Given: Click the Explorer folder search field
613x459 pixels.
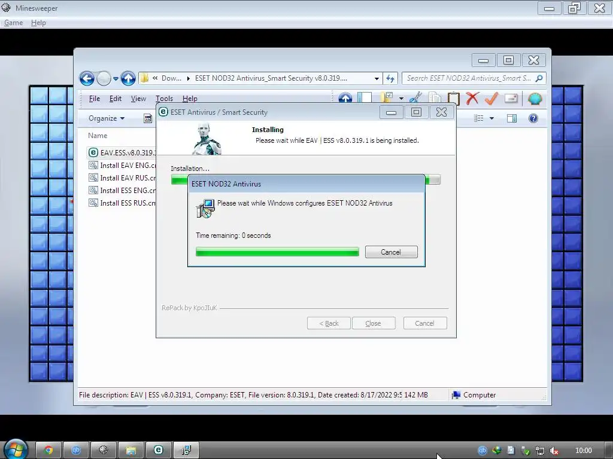Looking at the screenshot, I should pyautogui.click(x=469, y=78).
